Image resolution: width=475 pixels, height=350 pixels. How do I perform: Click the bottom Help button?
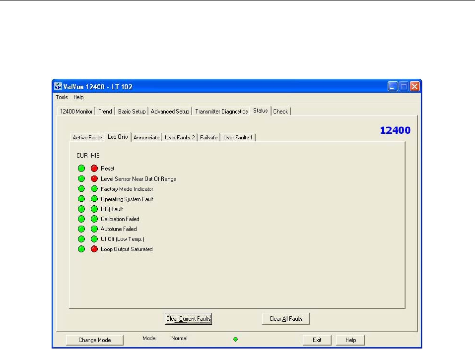coord(350,340)
